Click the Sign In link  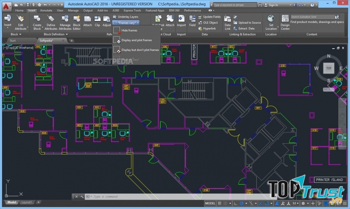tap(273, 5)
